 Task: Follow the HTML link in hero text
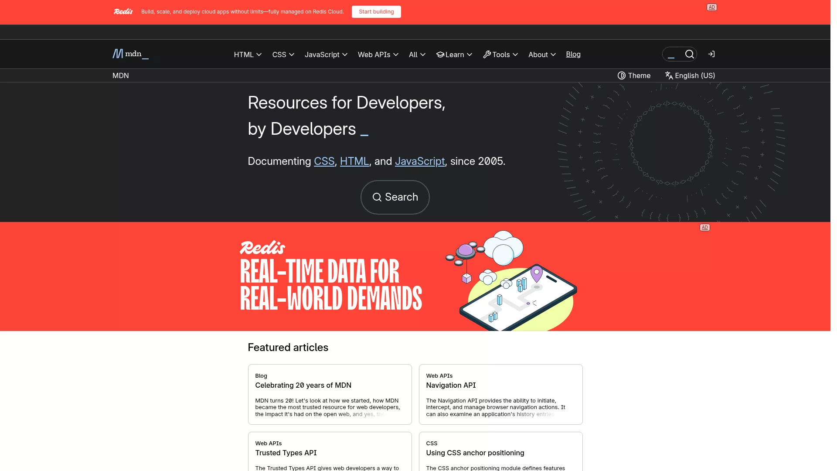point(354,161)
